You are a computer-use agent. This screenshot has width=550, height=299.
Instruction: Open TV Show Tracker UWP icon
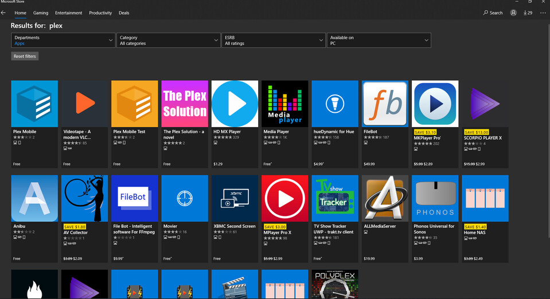pos(335,198)
